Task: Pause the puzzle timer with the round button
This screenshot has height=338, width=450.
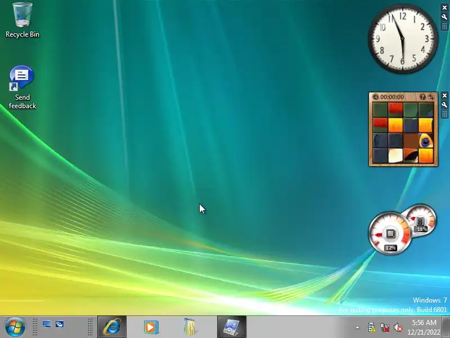Action: (x=375, y=97)
